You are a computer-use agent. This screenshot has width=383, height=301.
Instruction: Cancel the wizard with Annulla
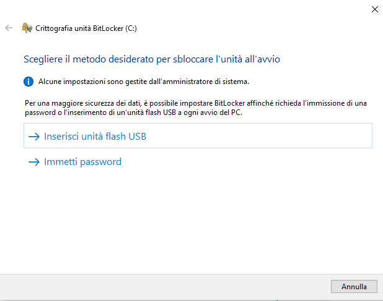354,287
